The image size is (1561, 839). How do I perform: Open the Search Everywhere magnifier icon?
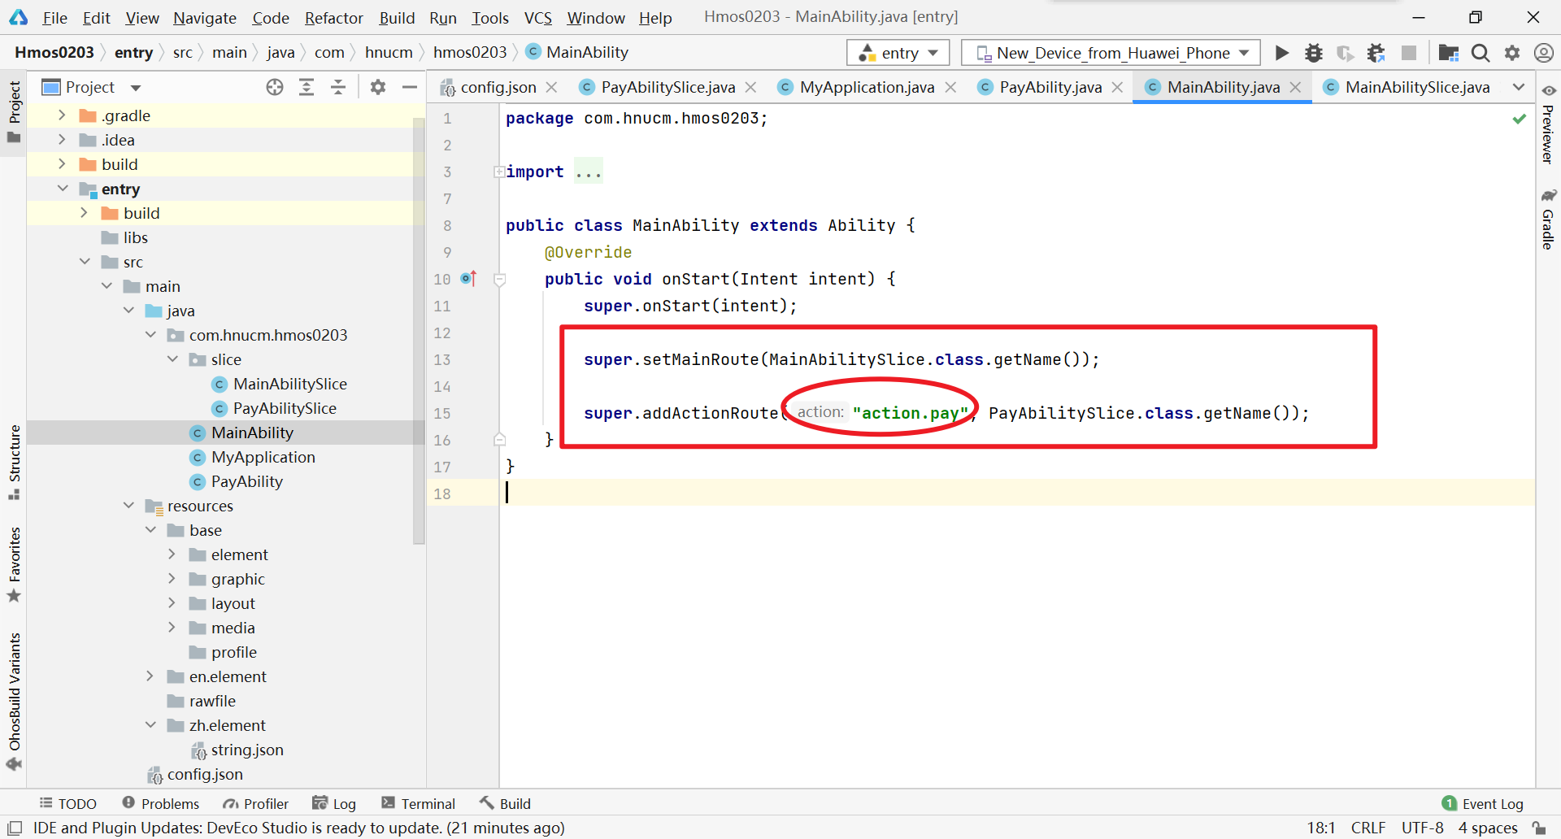point(1481,53)
